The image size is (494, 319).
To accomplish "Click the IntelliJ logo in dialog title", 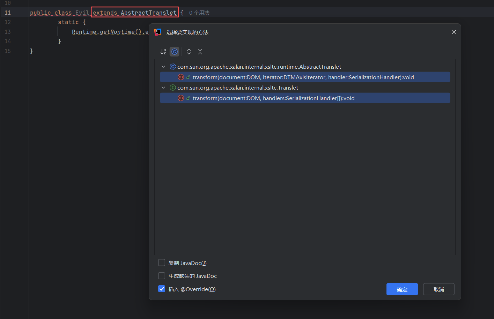I will [158, 32].
